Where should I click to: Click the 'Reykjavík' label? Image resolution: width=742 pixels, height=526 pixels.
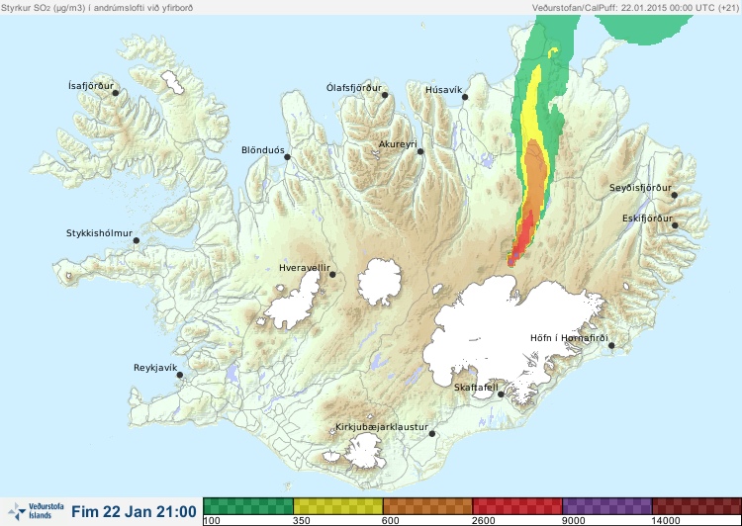click(155, 368)
